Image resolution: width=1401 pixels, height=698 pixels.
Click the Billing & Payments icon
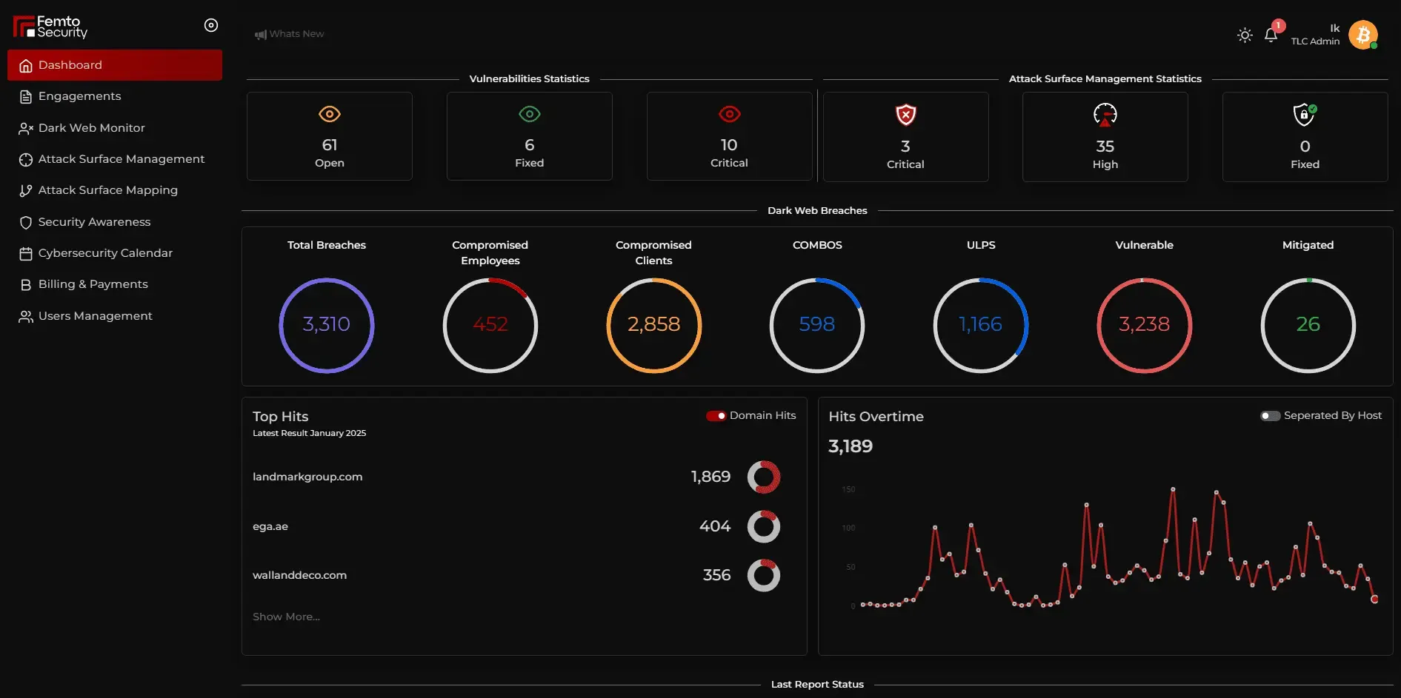pyautogui.click(x=25, y=283)
